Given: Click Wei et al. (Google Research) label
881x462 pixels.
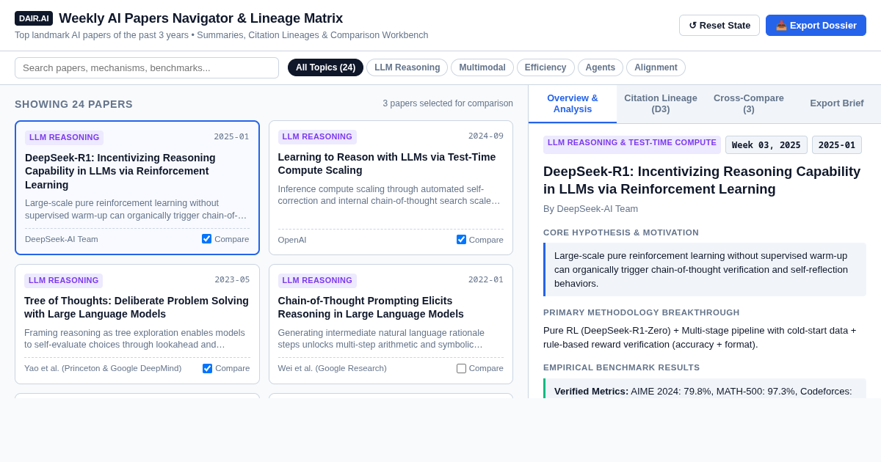Looking at the screenshot, I should click(x=332, y=368).
